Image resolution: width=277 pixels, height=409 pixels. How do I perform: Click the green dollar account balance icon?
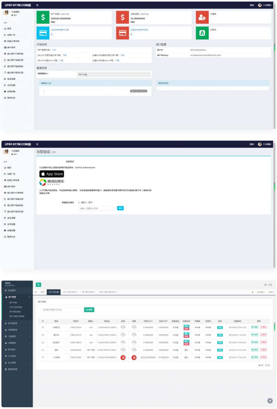pyautogui.click(x=43, y=17)
